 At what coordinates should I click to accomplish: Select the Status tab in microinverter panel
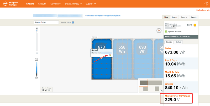(x=178, y=42)
